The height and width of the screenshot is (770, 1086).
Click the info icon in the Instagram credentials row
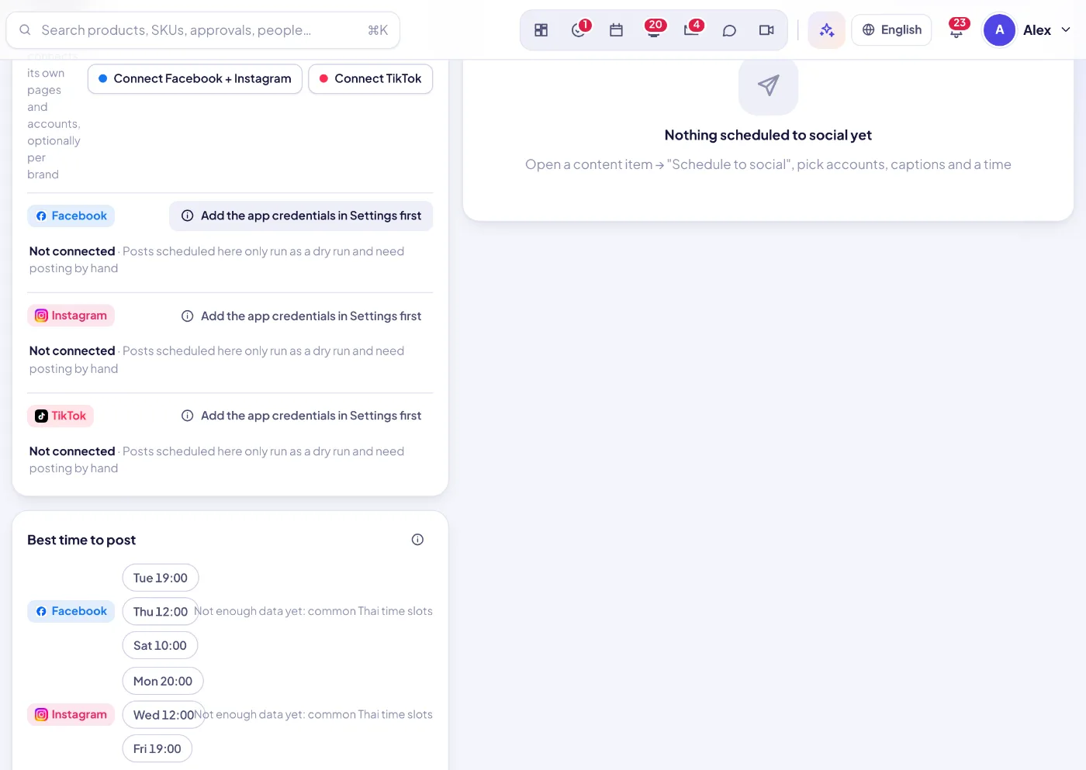pos(187,316)
